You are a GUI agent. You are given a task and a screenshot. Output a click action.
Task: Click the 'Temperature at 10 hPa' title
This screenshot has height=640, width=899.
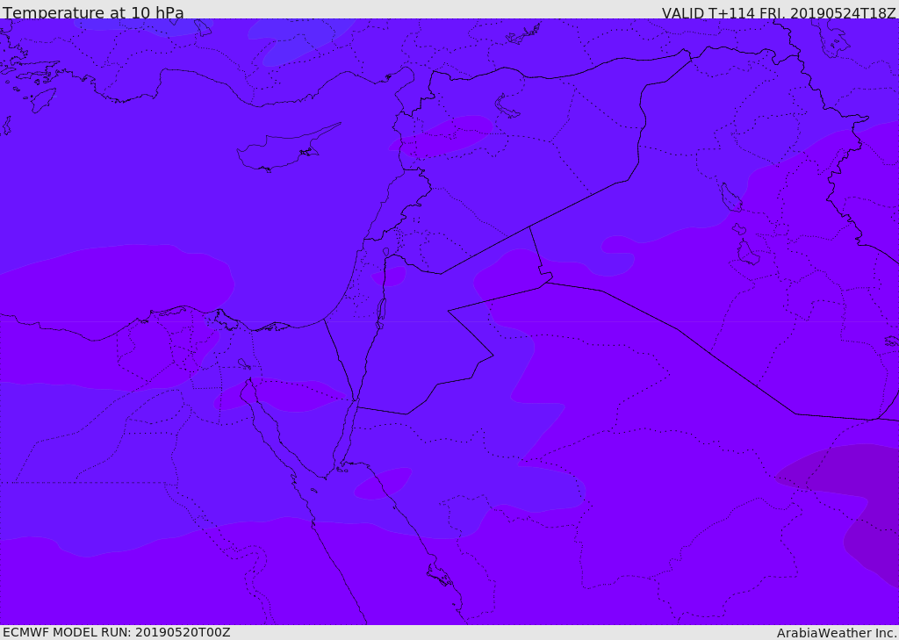point(93,12)
